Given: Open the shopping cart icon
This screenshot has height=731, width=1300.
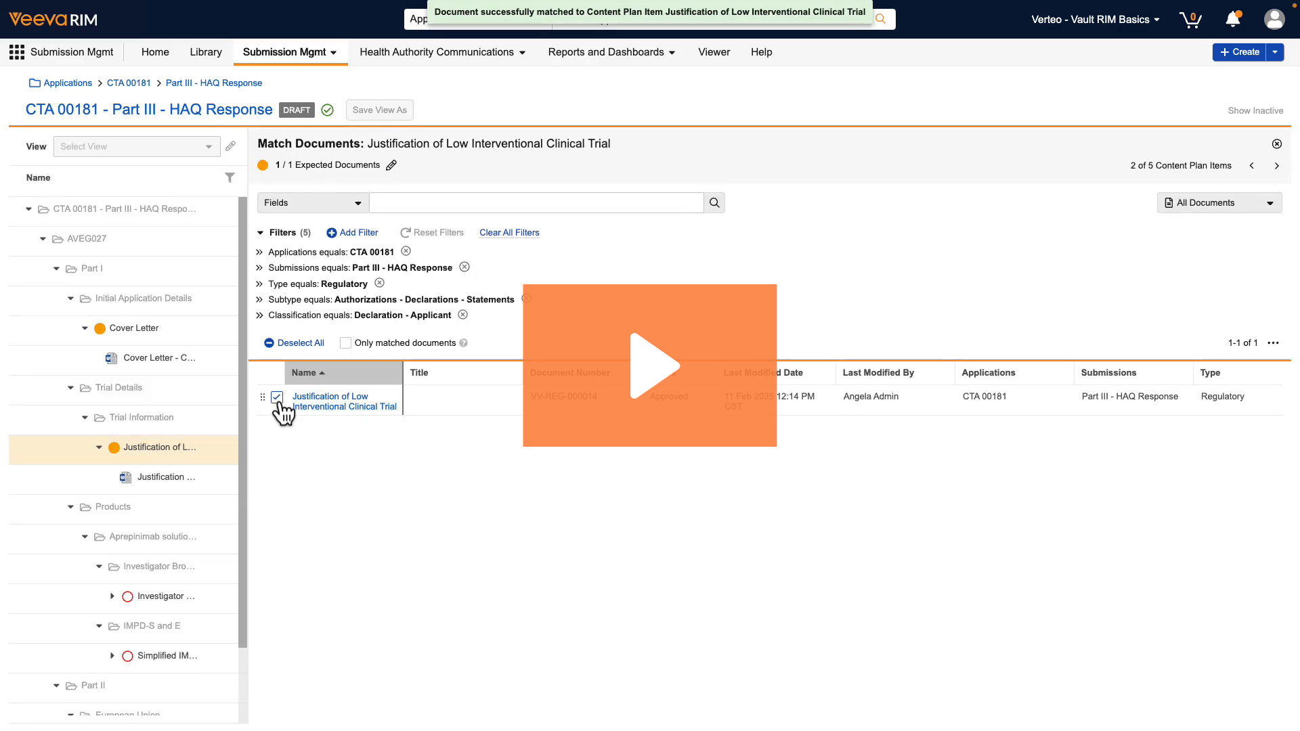Looking at the screenshot, I should pyautogui.click(x=1190, y=20).
